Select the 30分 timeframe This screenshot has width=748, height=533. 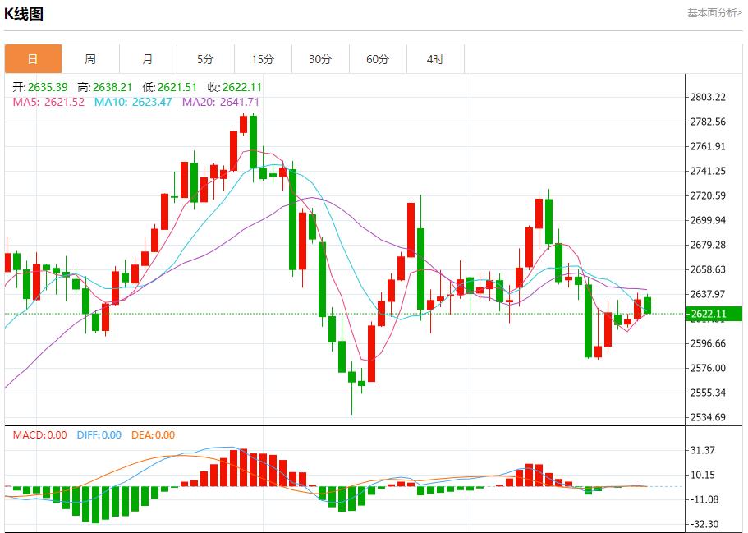pos(321,58)
